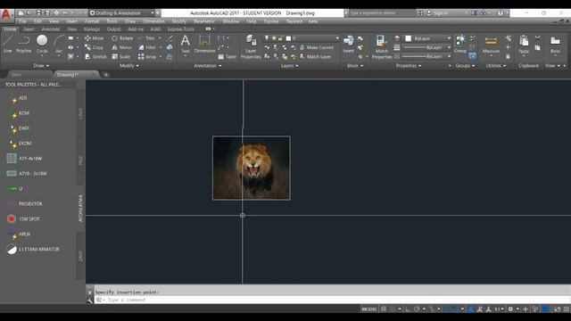Image resolution: width=571 pixels, height=321 pixels.
Task: Click Make Current layer button
Action: 316,47
